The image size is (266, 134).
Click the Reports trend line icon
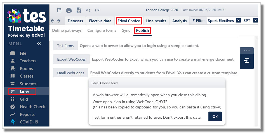point(13,114)
